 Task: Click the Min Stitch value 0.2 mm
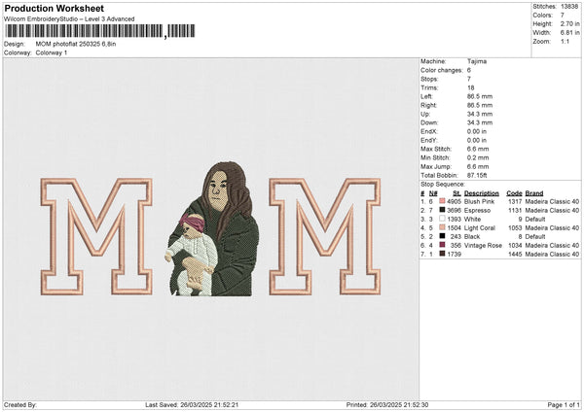(478, 157)
